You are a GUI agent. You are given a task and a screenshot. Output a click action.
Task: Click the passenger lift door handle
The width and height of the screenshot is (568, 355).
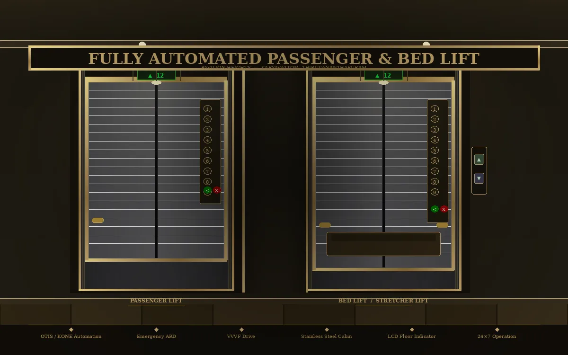point(98,221)
